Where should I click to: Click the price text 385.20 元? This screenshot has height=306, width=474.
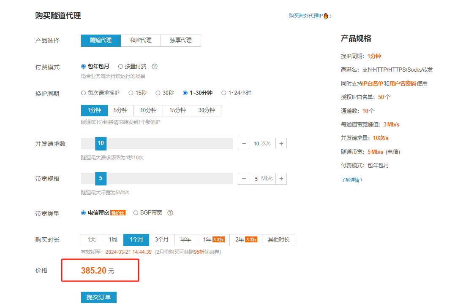(x=98, y=271)
